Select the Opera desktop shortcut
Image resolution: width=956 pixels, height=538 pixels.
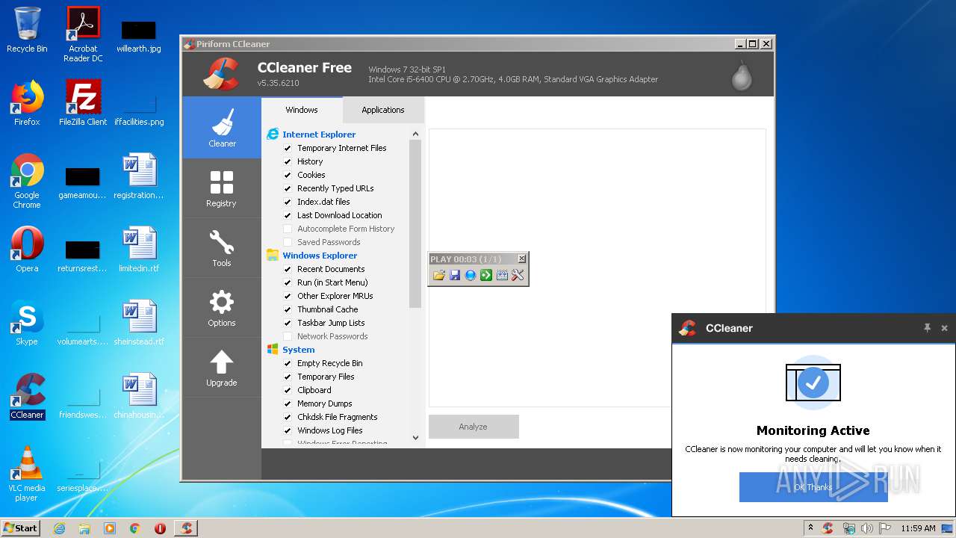[x=27, y=250]
